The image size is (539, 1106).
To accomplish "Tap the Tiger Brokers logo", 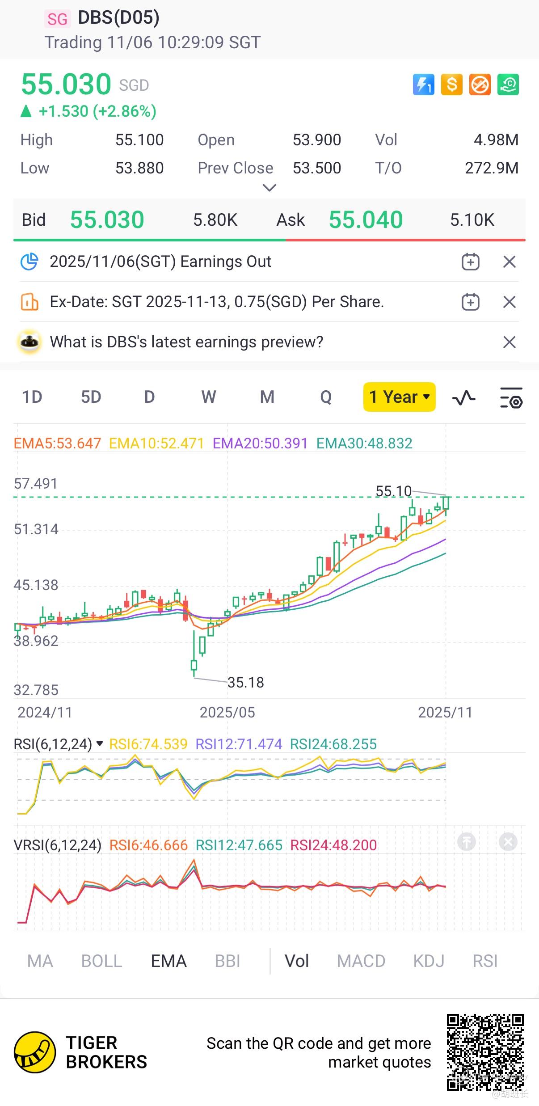I will [x=80, y=1052].
